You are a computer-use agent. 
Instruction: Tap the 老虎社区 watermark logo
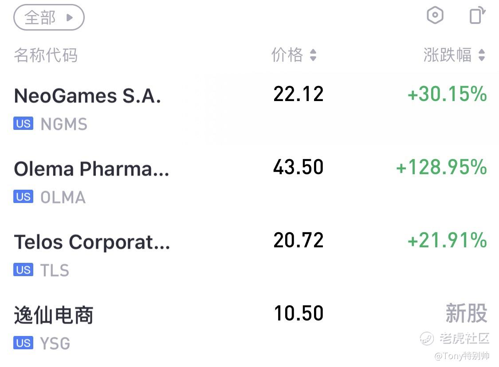click(455, 338)
